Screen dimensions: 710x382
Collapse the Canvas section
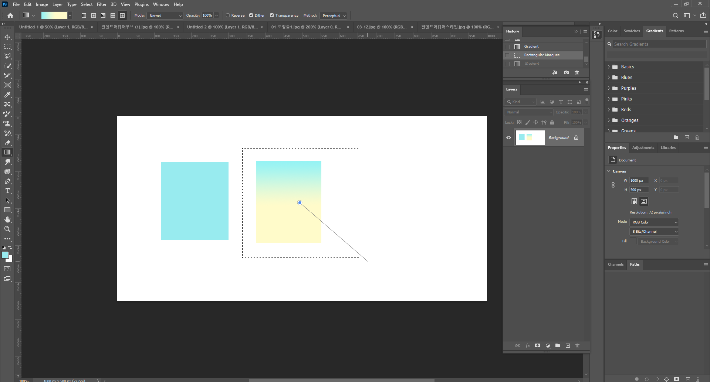click(x=609, y=171)
